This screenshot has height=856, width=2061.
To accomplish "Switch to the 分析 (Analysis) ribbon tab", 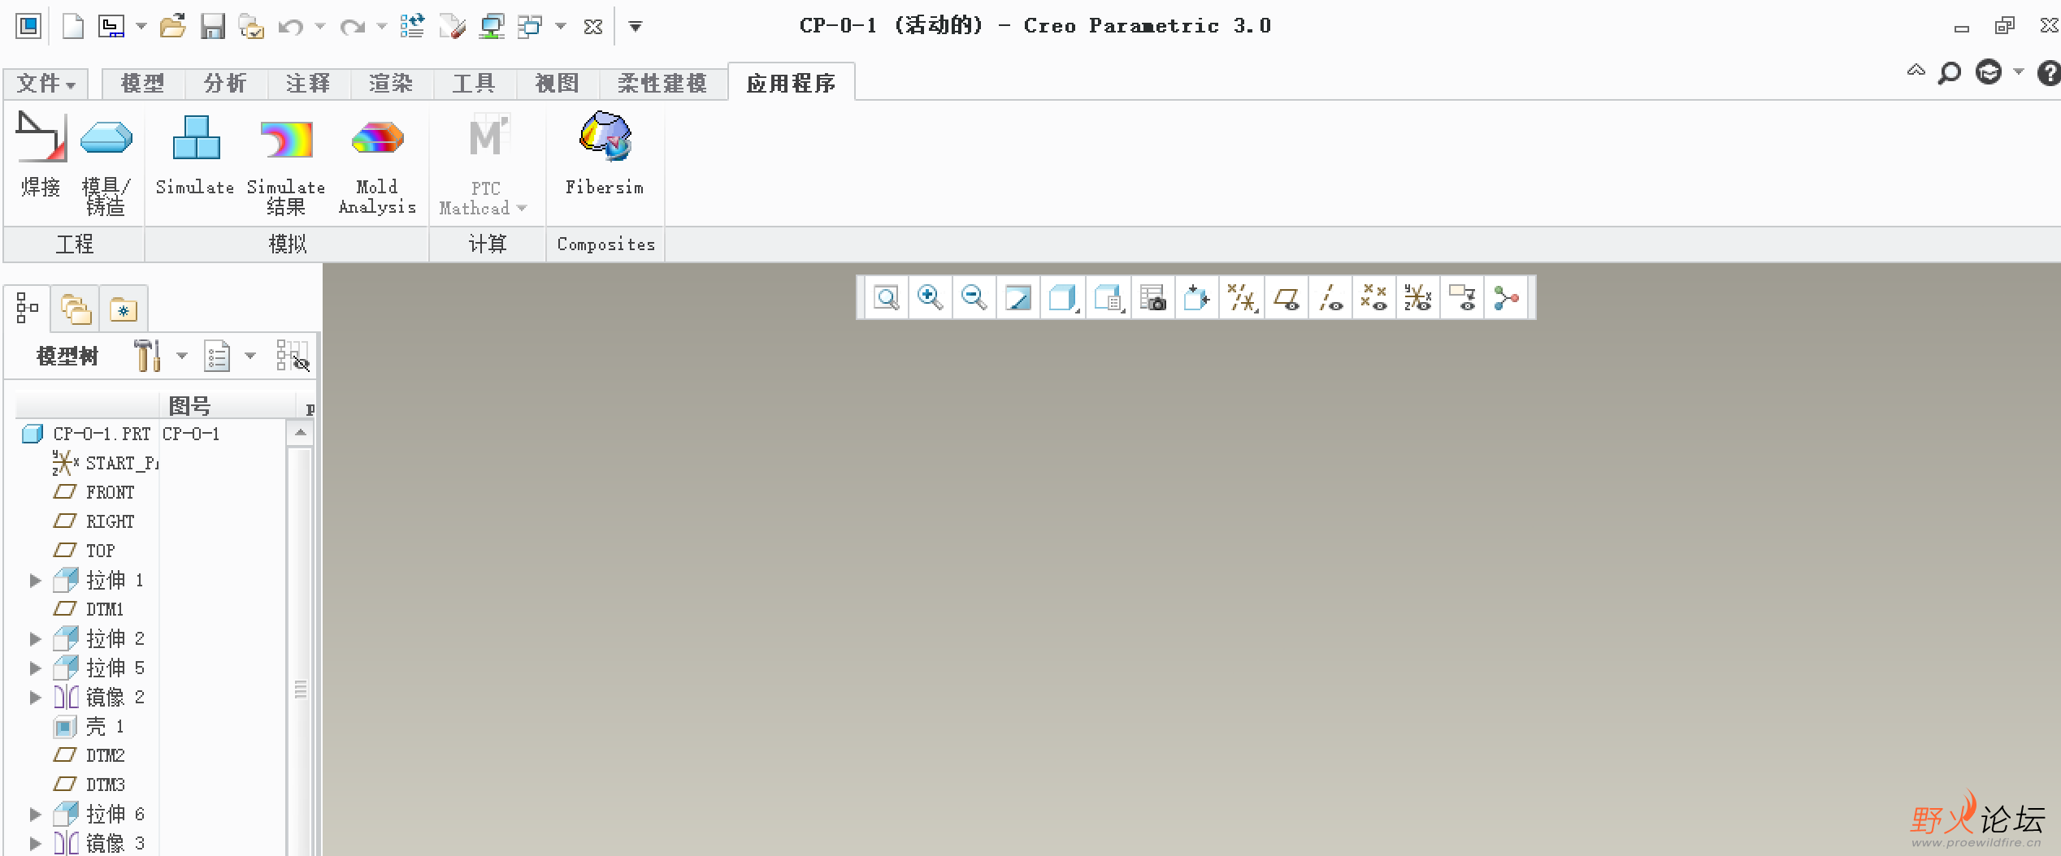I will click(225, 84).
